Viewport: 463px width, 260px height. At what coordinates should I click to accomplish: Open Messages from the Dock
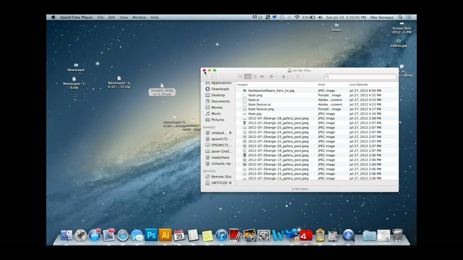pyautogui.click(x=137, y=235)
